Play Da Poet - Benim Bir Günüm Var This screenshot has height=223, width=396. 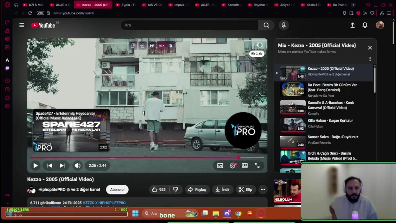pos(324,90)
